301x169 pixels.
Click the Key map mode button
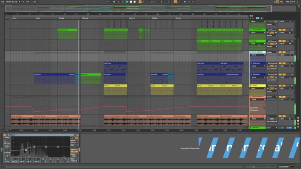(282, 2)
